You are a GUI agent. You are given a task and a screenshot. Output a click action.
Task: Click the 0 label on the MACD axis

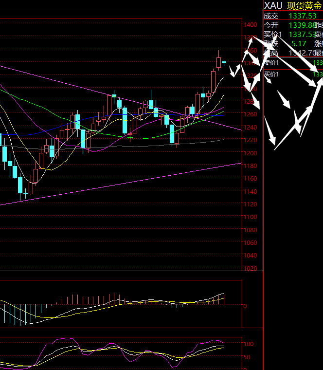pyautogui.click(x=245, y=306)
